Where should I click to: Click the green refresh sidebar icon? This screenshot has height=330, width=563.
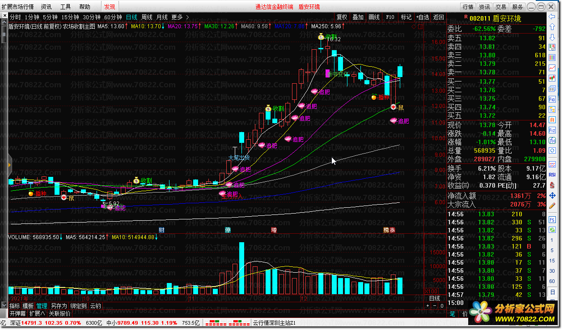click(x=552, y=229)
